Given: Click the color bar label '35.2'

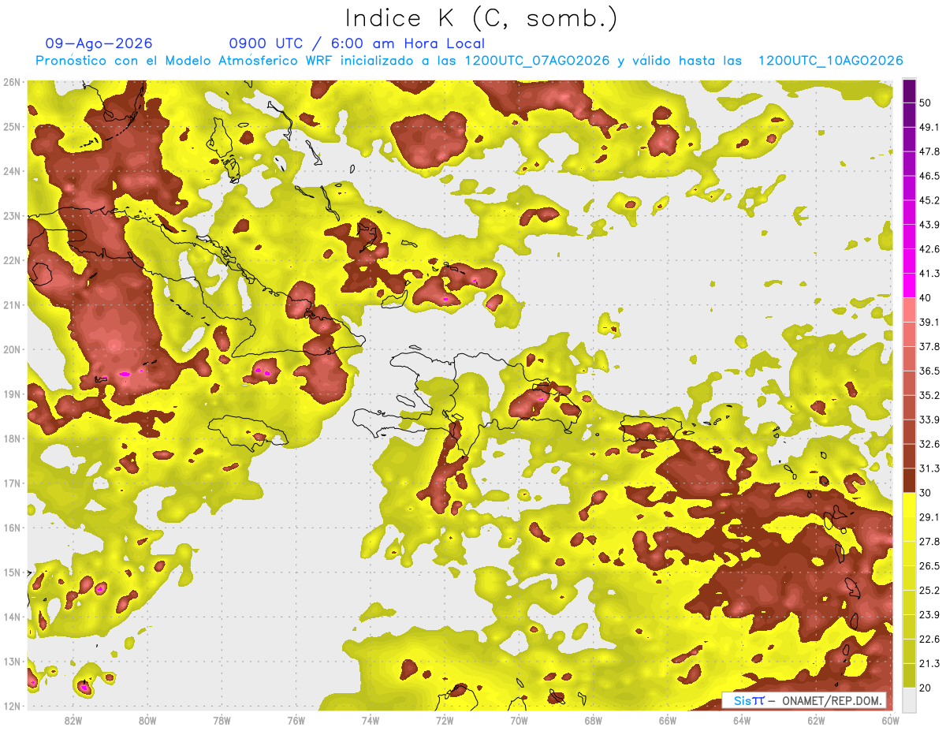Looking at the screenshot, I should (x=929, y=395).
